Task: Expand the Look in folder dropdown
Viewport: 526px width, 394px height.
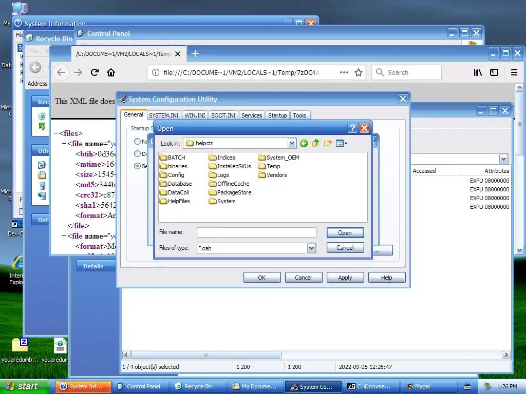Action: coord(292,144)
